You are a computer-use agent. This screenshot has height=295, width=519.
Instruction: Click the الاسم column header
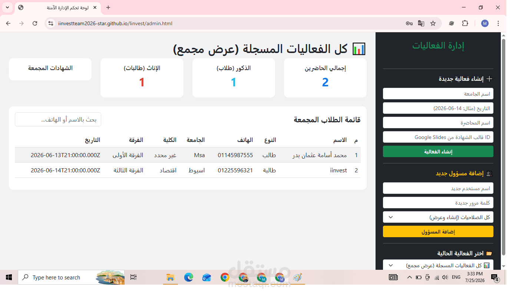340,140
